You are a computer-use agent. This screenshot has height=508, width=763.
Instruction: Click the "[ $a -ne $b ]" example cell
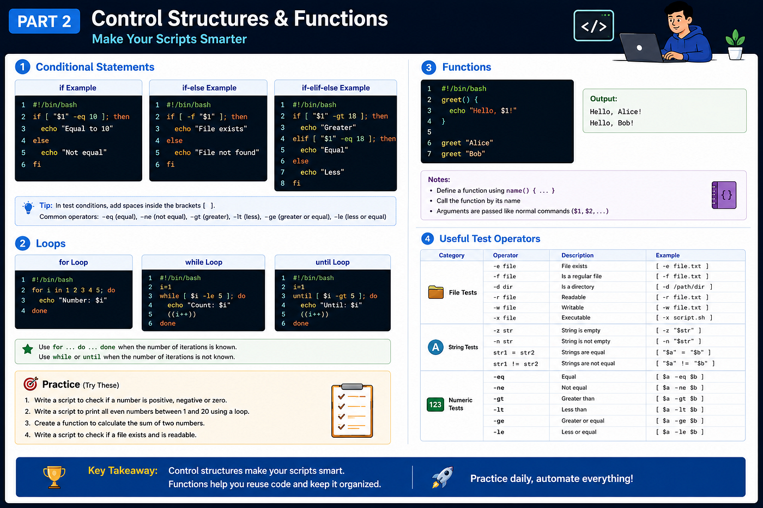tap(680, 388)
